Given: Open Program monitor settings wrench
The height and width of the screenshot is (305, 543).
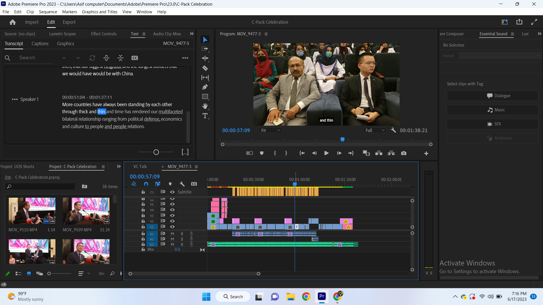Looking at the screenshot, I should click(x=393, y=130).
